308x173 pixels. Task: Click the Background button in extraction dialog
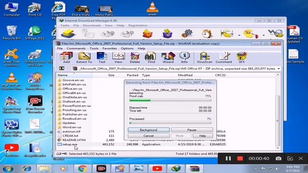coord(149,130)
